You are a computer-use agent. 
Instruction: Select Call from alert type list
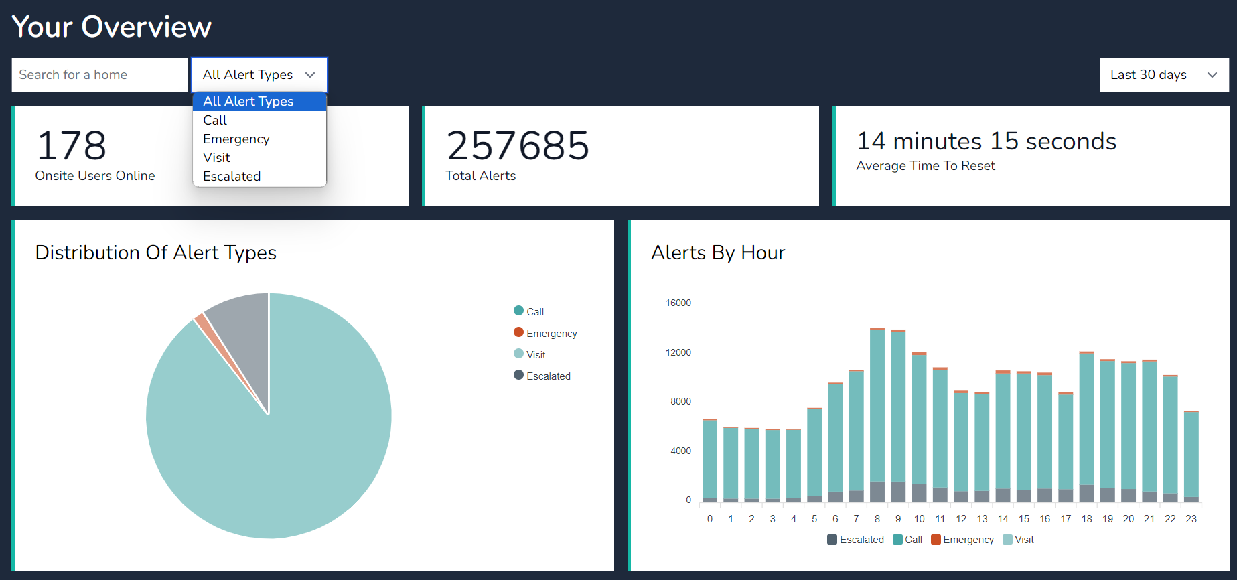point(215,121)
